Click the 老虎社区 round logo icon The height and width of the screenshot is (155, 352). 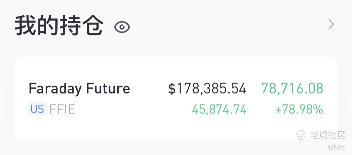click(x=301, y=135)
